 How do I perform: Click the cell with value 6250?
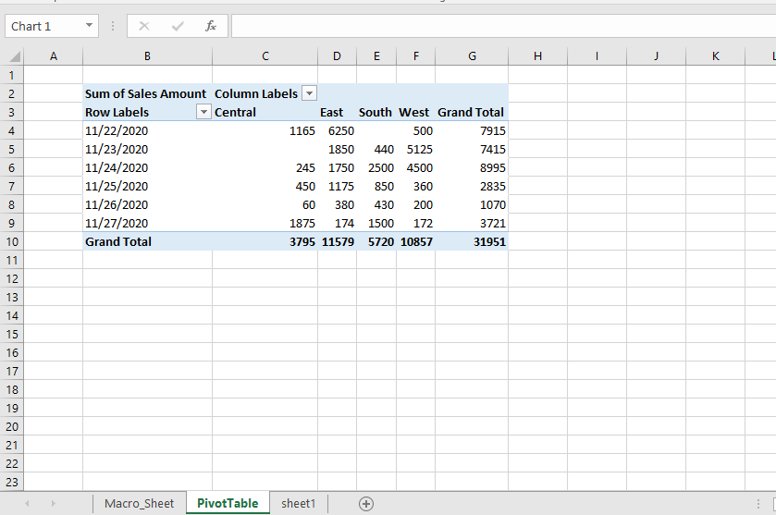click(337, 130)
